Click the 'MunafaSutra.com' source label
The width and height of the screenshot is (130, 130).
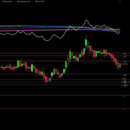(x=24, y=2)
